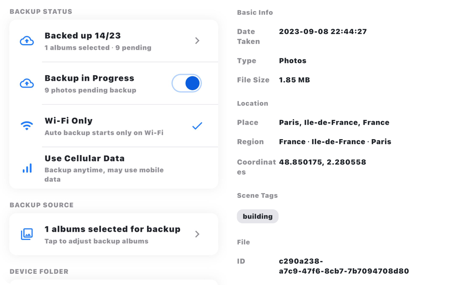Open backup details via Backed up 14/23 chevron
Screen dimensions: 455x285
pyautogui.click(x=197, y=41)
